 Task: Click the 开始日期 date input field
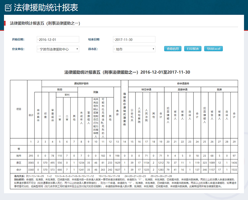tap(58, 40)
